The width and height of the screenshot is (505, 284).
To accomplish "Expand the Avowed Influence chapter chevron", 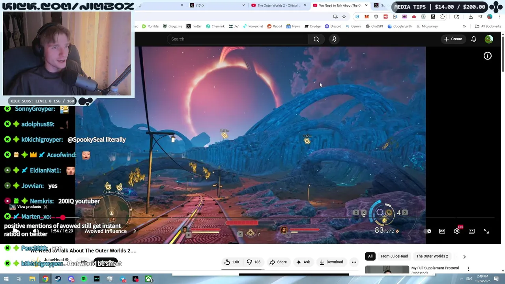I will pos(135,231).
